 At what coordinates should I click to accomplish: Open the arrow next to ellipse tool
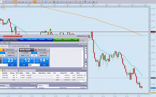(x=83, y=2)
